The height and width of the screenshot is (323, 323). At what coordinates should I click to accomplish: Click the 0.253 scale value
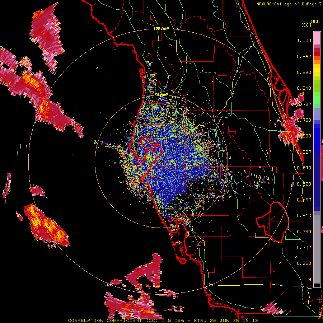[x=304, y=263]
